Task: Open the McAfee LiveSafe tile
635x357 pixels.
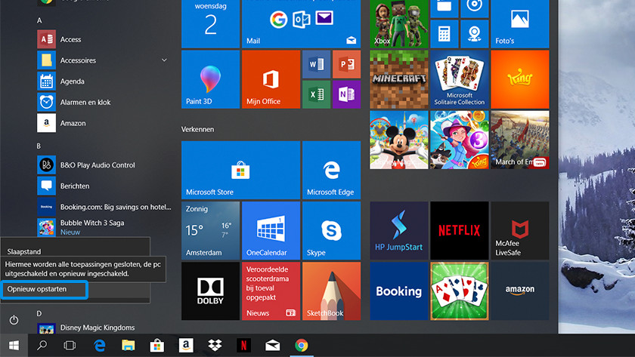Action: tap(520, 230)
